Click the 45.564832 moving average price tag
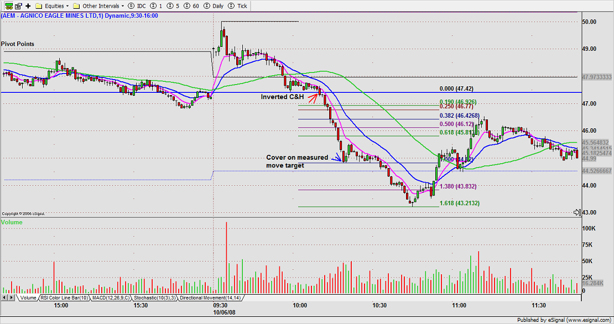Viewport: 614px width, 324px height. pyautogui.click(x=595, y=143)
